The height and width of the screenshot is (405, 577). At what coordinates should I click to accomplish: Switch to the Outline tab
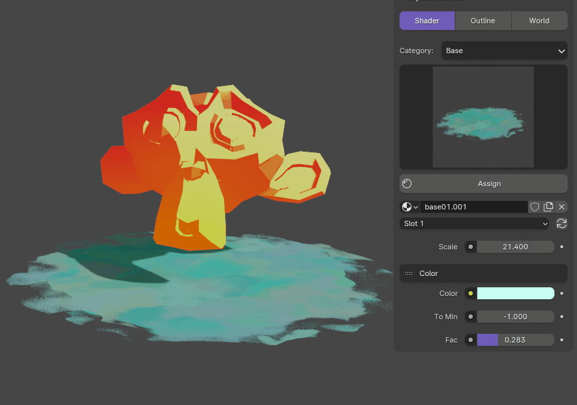(483, 21)
